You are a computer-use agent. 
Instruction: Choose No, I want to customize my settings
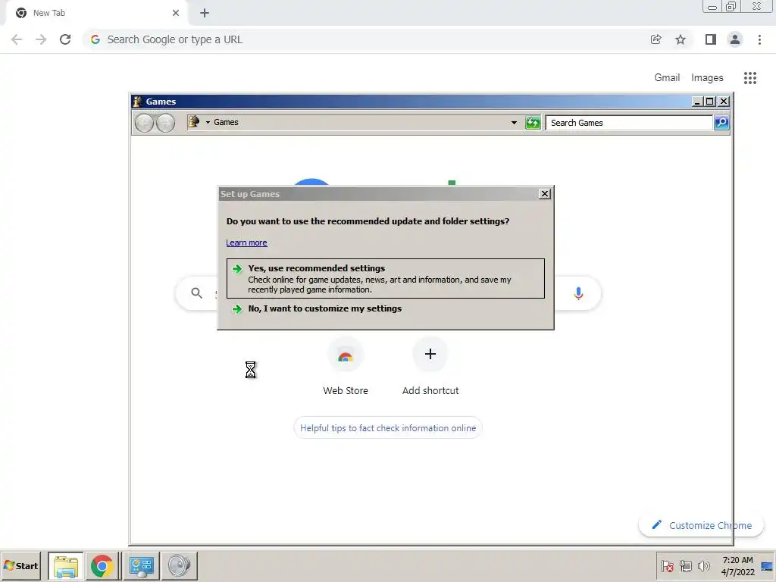pyautogui.click(x=324, y=308)
